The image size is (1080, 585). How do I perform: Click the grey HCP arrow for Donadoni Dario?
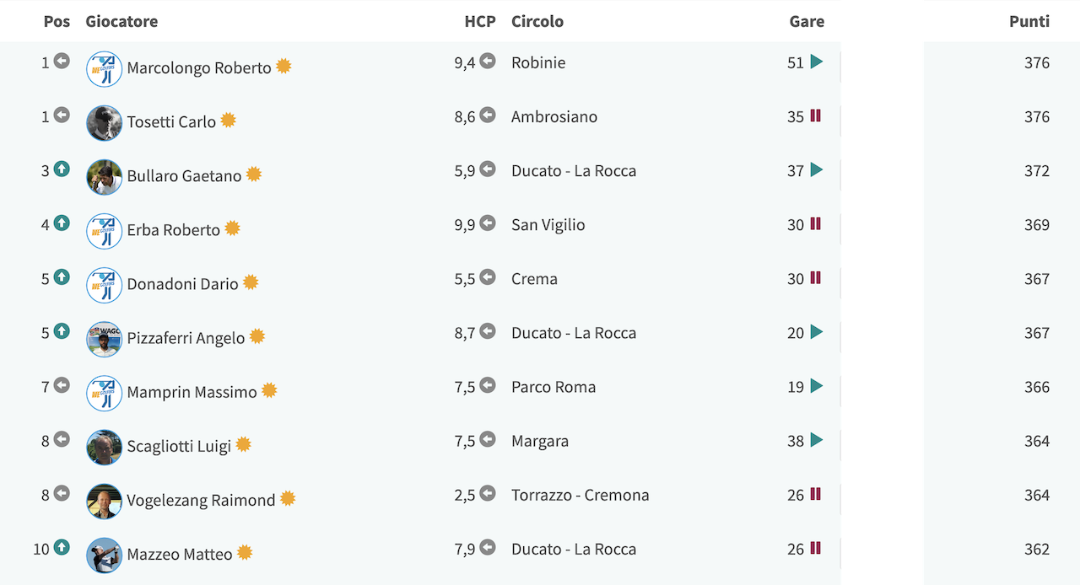[488, 277]
